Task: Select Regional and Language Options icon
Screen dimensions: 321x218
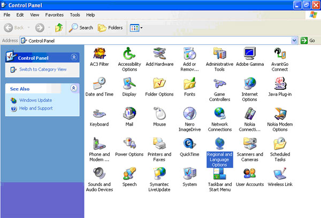Action: tap(219, 144)
